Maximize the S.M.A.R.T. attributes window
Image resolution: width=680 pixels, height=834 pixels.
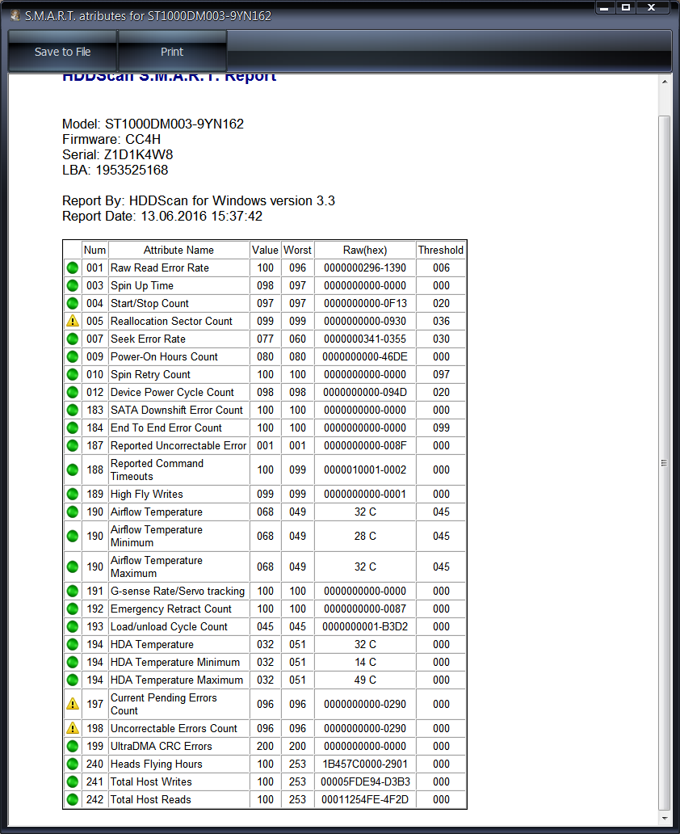(626, 7)
